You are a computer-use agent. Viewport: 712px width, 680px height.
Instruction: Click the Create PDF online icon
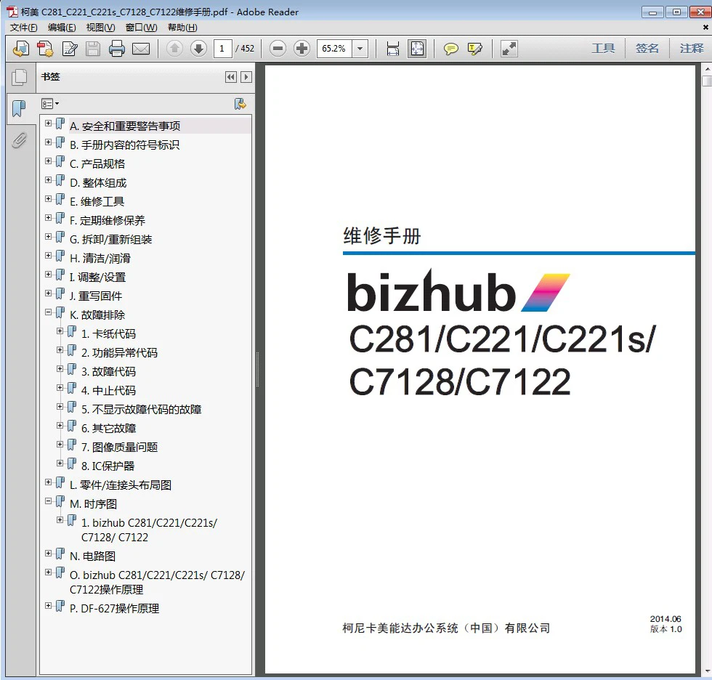(21, 48)
